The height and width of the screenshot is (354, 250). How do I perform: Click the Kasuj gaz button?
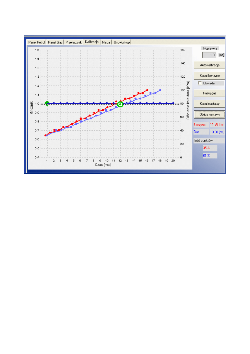pos(209,93)
